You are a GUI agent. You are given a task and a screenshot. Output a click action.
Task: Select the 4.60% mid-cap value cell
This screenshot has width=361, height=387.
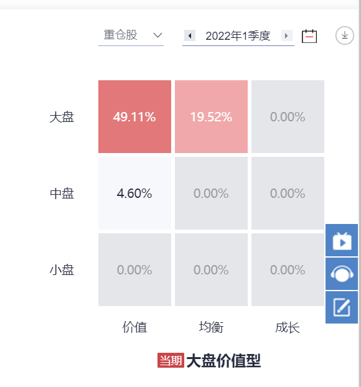point(134,193)
